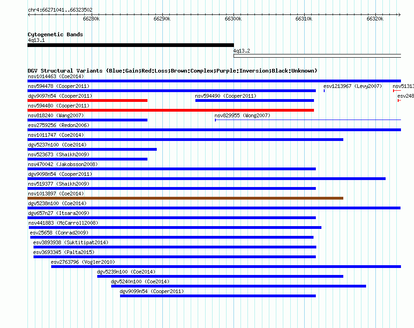This screenshot has height=328, width=414.
Task: Open variant esv3893938 (Suktitipat2014) label
Action: pyautogui.click(x=71, y=242)
